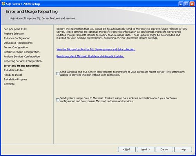Select the Analysis Services Configuration step
196x156 pixels.
tap(22, 57)
